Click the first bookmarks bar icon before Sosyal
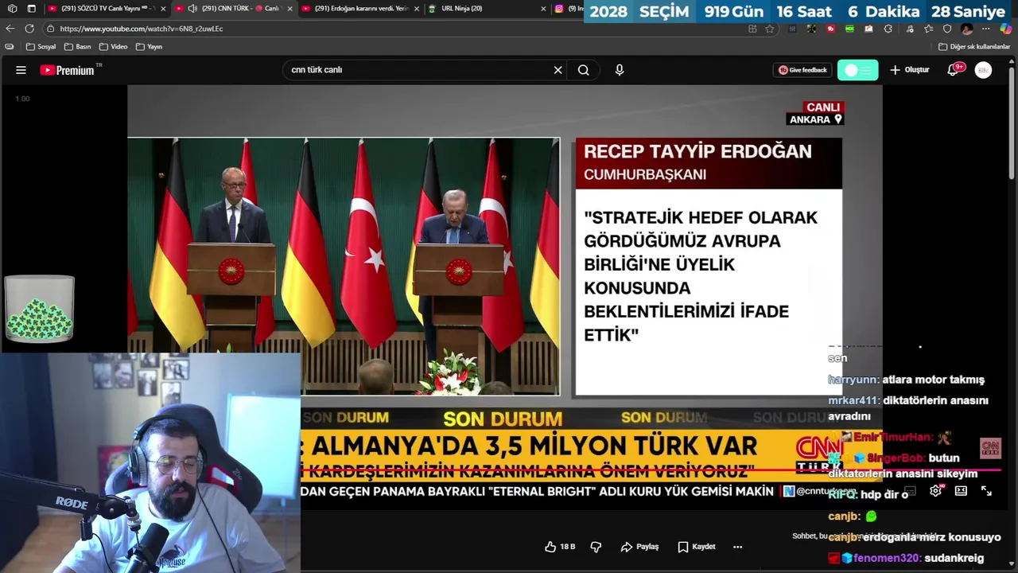 (x=10, y=47)
